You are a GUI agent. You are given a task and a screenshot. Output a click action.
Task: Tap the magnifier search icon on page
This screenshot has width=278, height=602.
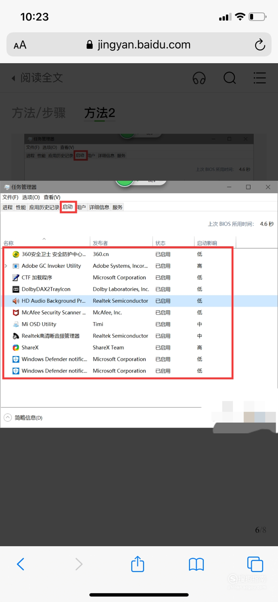(x=230, y=78)
